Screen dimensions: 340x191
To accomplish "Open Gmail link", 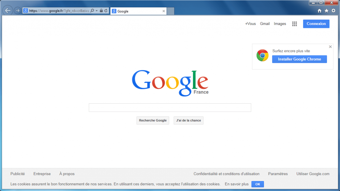I will tap(265, 24).
